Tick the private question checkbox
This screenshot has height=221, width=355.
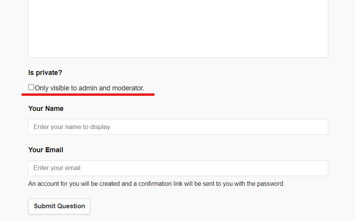[31, 87]
